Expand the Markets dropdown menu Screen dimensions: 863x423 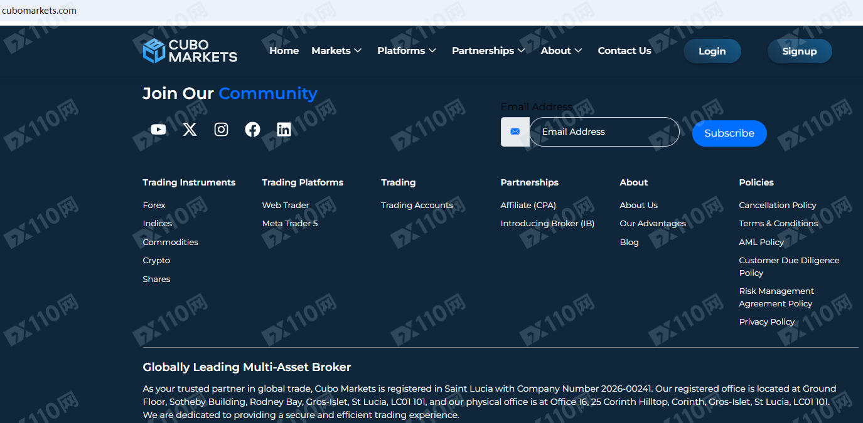[336, 51]
